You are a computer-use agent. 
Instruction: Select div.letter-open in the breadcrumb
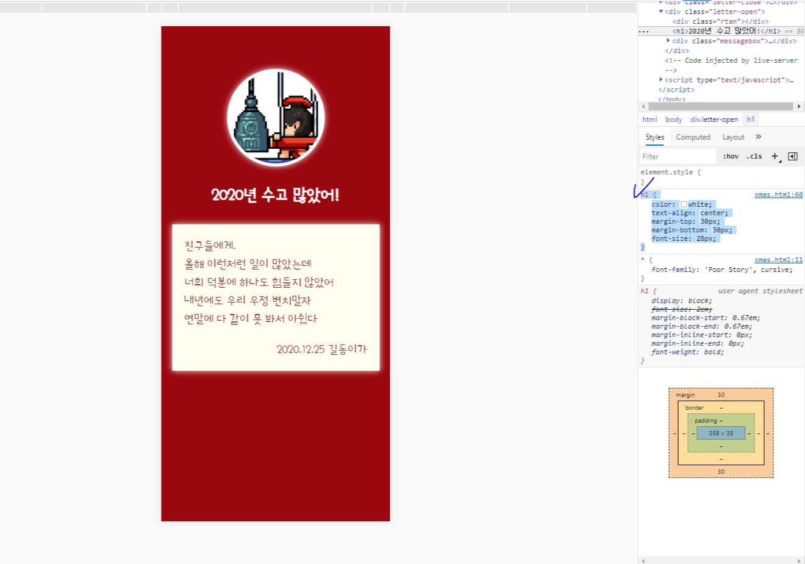714,120
